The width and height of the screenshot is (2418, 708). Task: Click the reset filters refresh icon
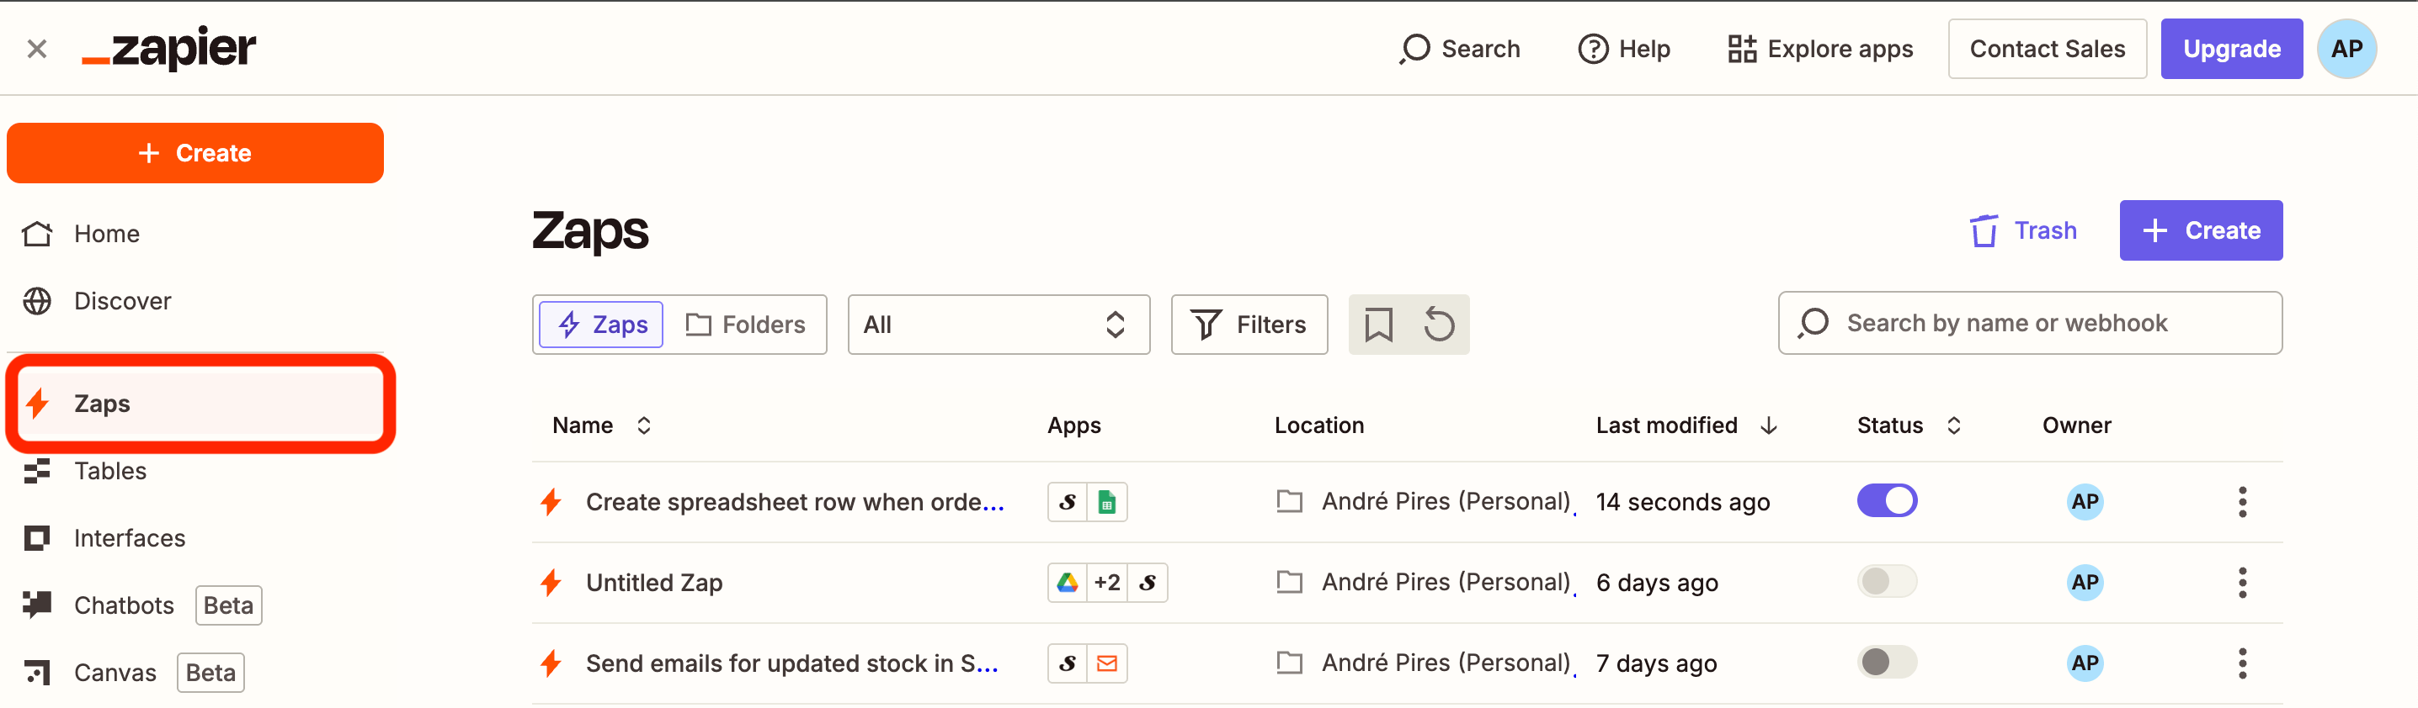click(x=1438, y=325)
